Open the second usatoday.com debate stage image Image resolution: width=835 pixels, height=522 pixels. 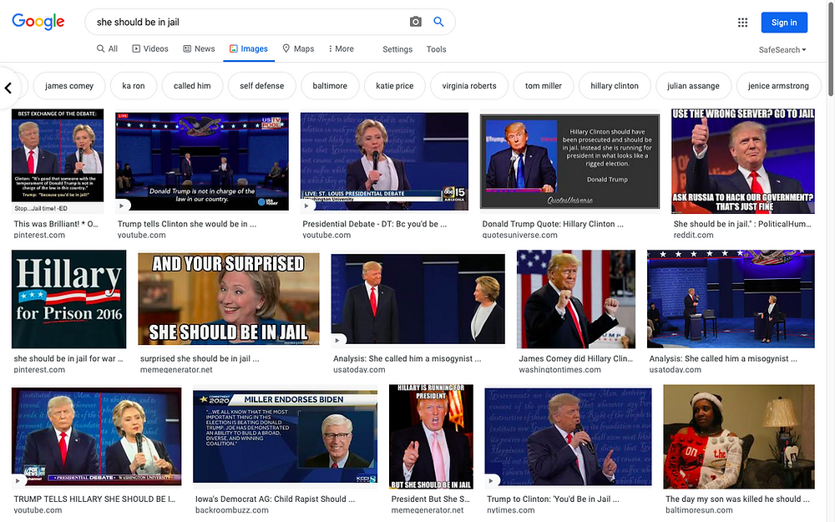click(731, 299)
